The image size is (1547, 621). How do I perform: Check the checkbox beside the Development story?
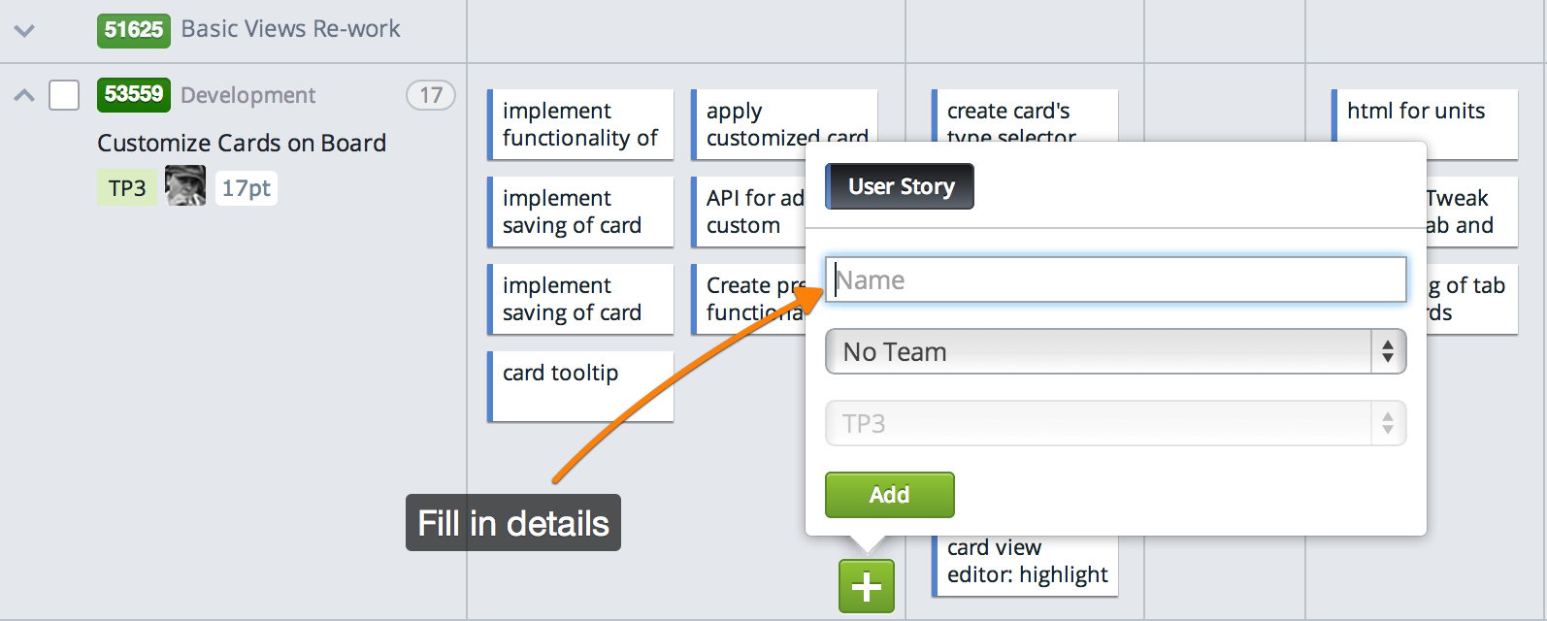click(63, 95)
